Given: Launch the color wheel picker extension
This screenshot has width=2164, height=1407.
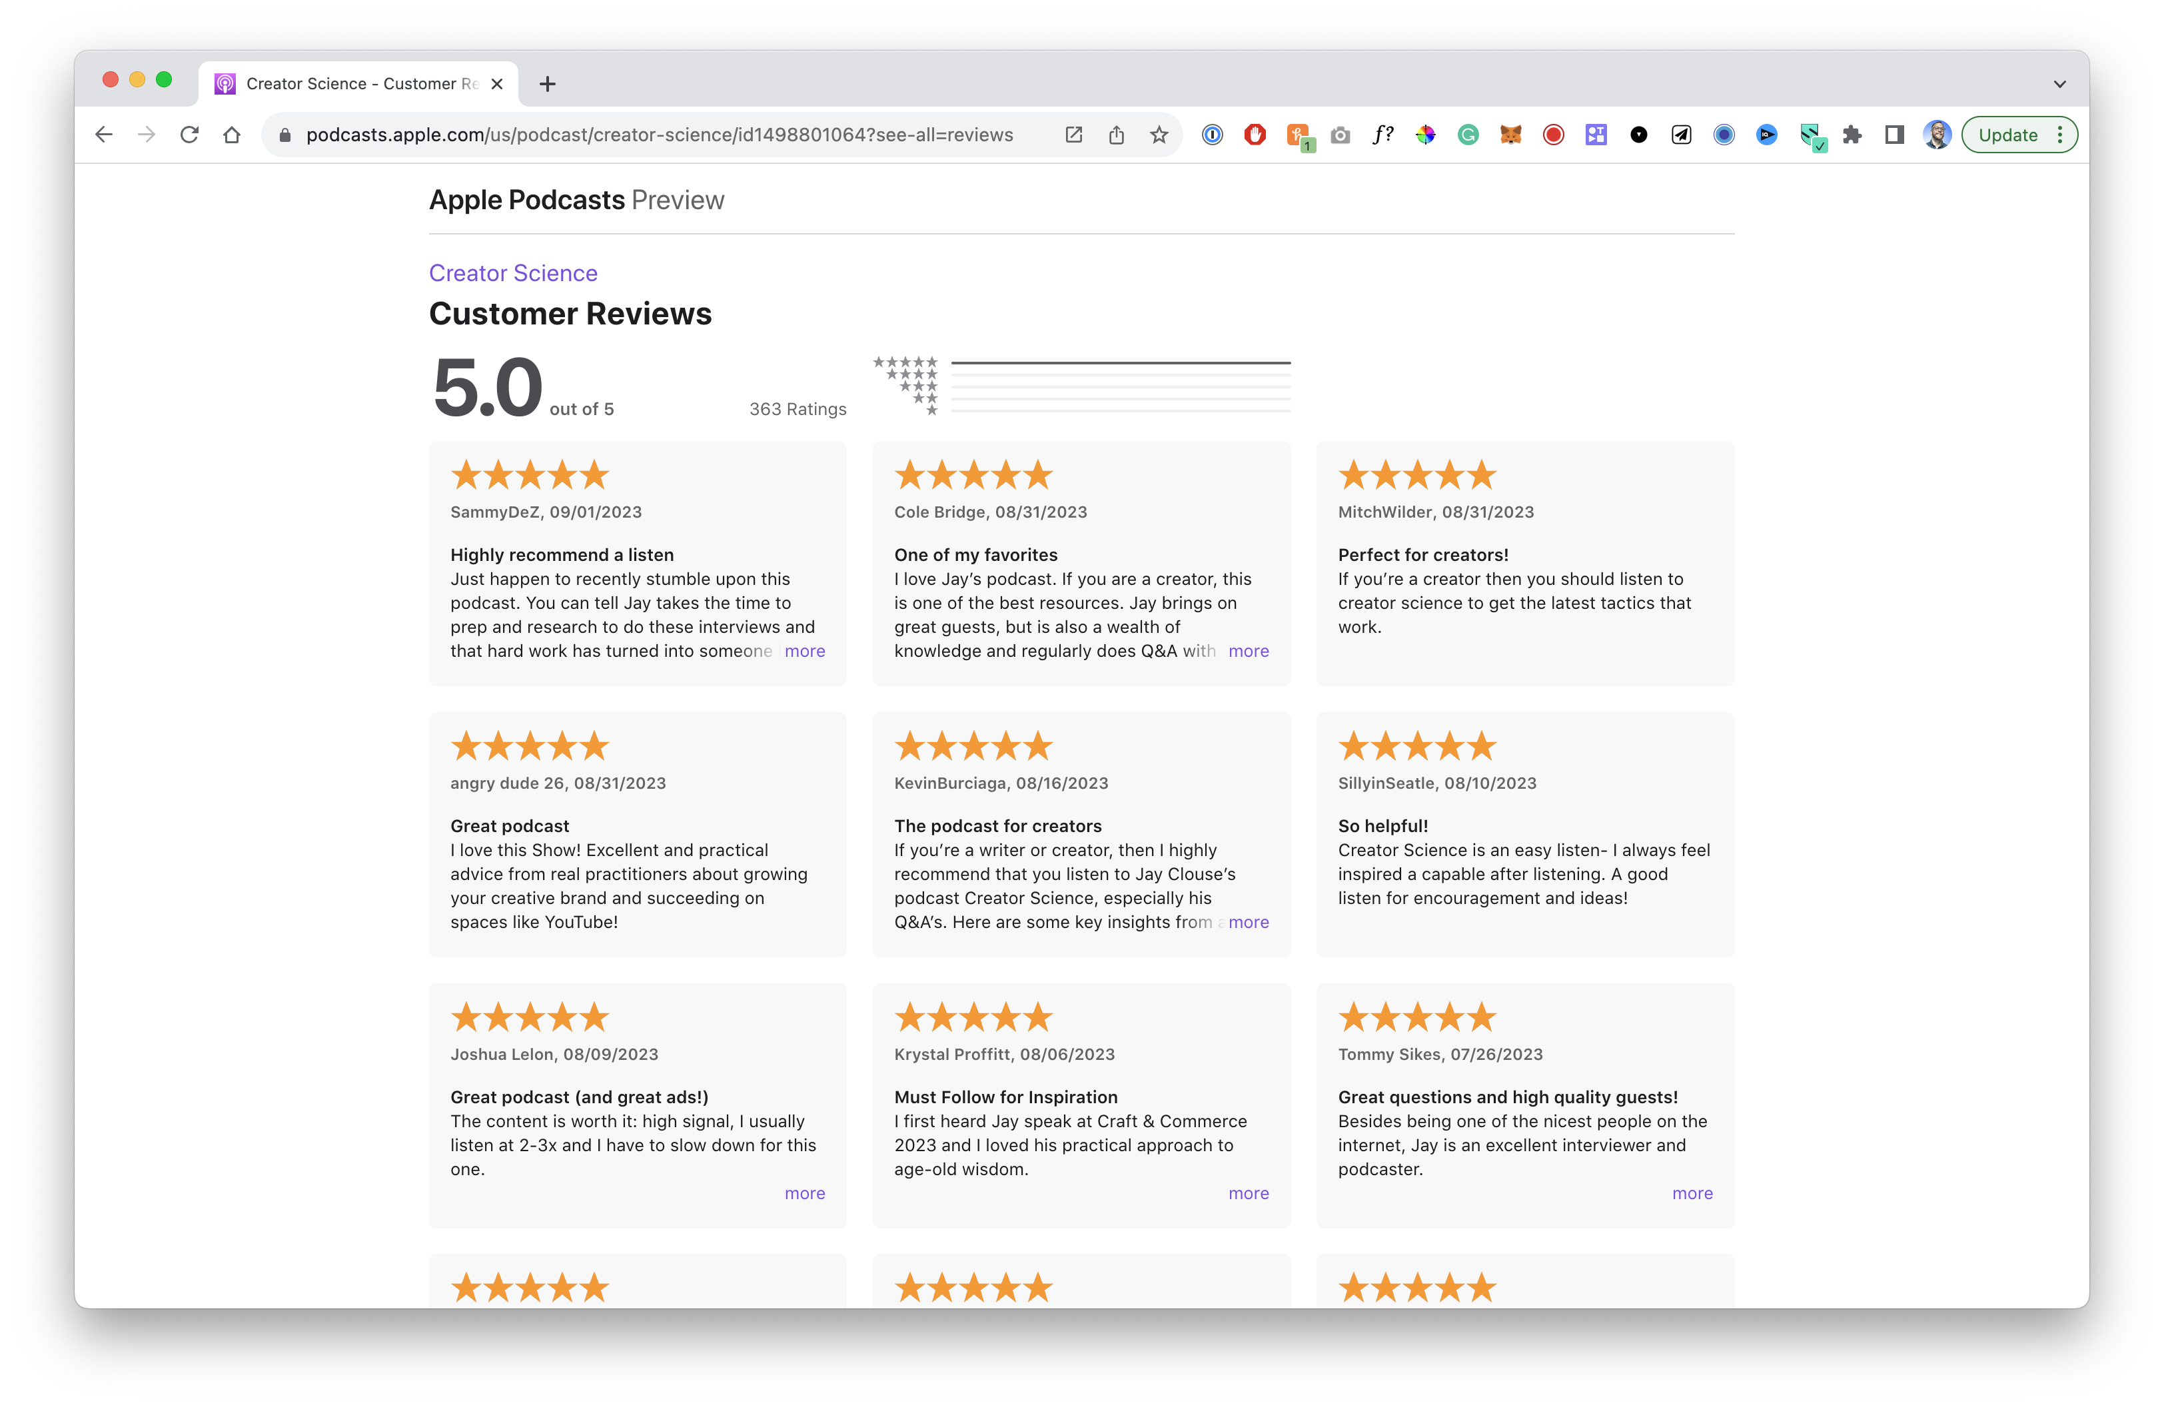Looking at the screenshot, I should point(1426,135).
